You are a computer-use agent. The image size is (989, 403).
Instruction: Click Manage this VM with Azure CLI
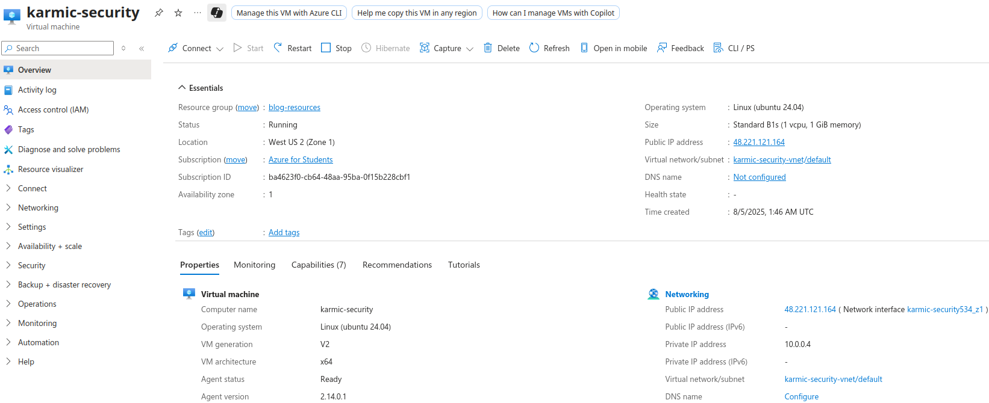tap(289, 13)
